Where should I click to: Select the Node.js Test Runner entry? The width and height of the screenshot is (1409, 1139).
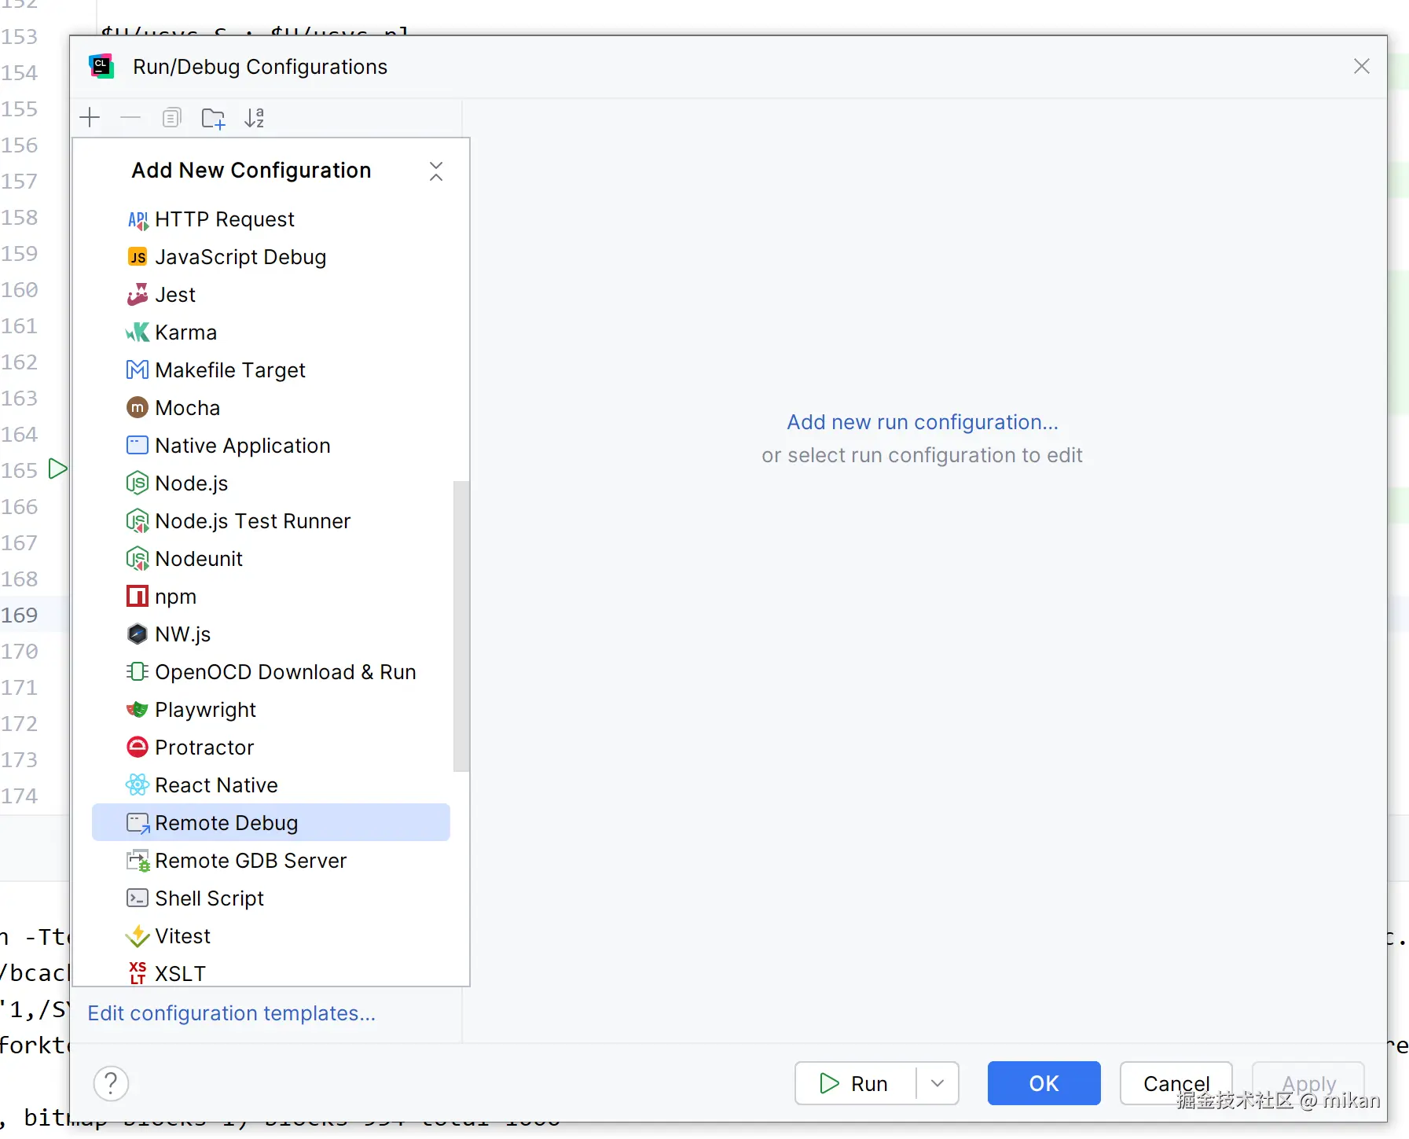271,521
